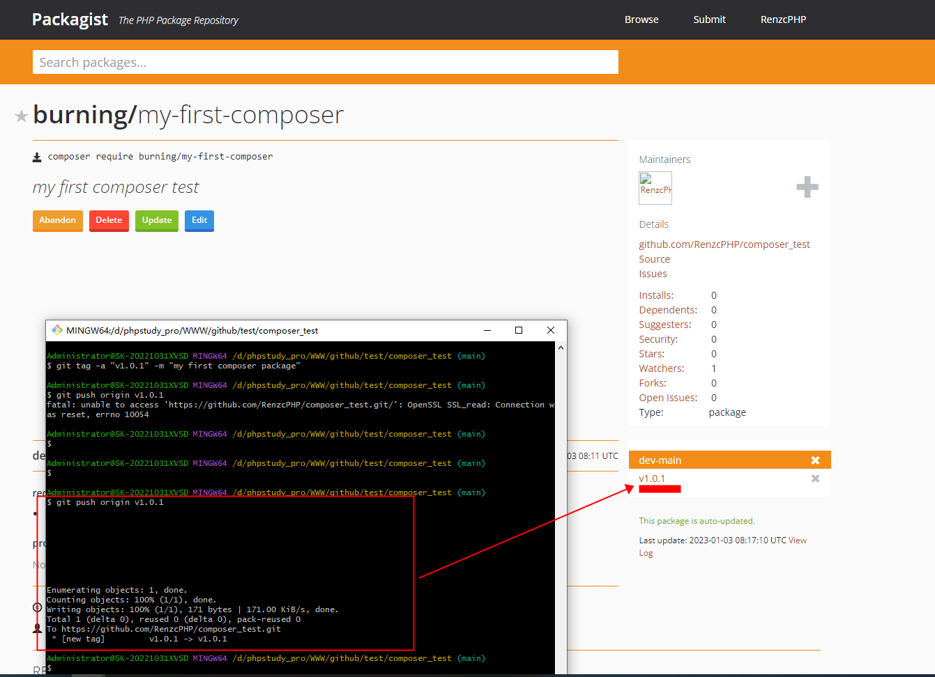The height and width of the screenshot is (677, 935).
Task: Click the Abandon button
Action: pyautogui.click(x=57, y=220)
